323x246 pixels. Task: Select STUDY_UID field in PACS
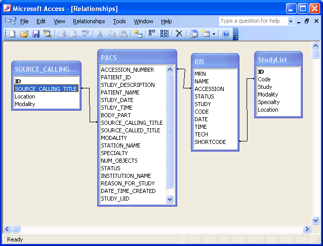(115, 199)
